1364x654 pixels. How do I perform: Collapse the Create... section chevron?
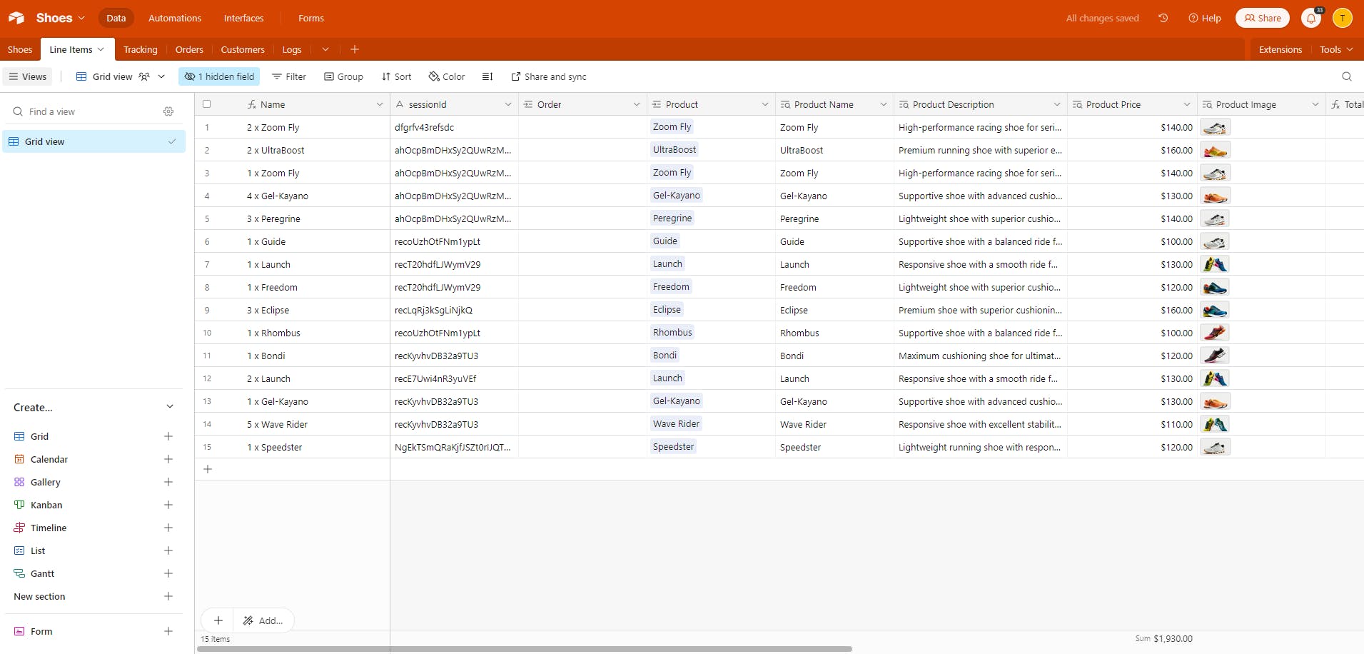[x=170, y=407]
